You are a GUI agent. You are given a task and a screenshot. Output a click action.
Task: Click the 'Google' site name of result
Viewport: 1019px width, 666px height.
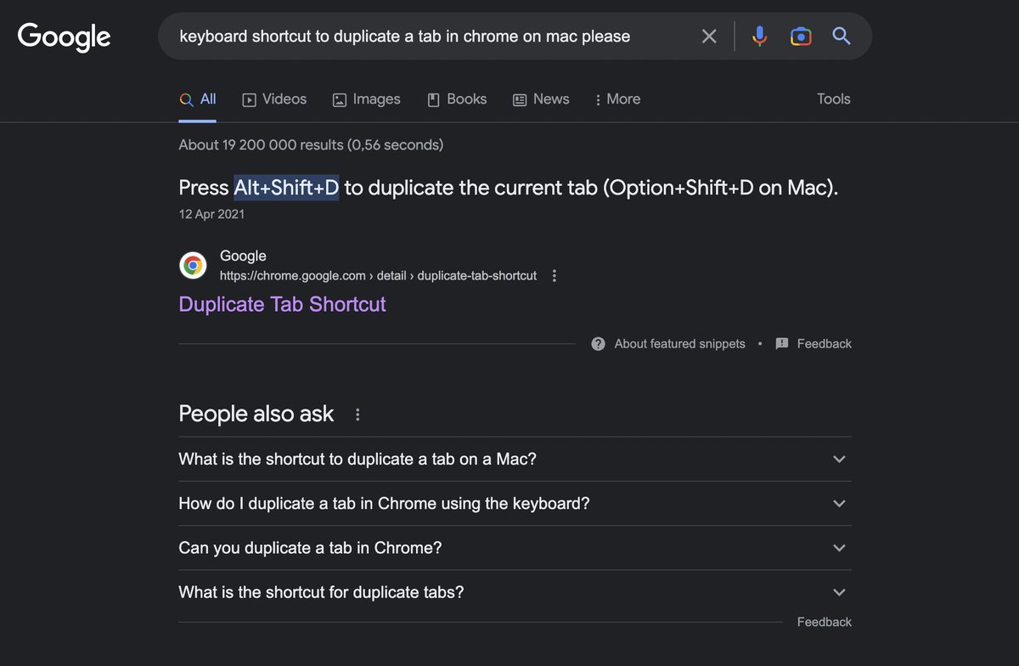click(243, 256)
